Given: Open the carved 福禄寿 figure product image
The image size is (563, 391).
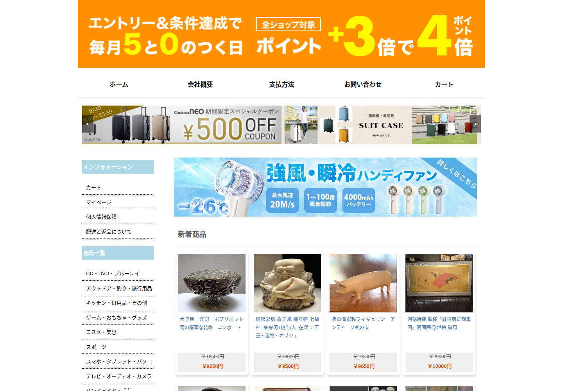Looking at the screenshot, I should click(287, 283).
